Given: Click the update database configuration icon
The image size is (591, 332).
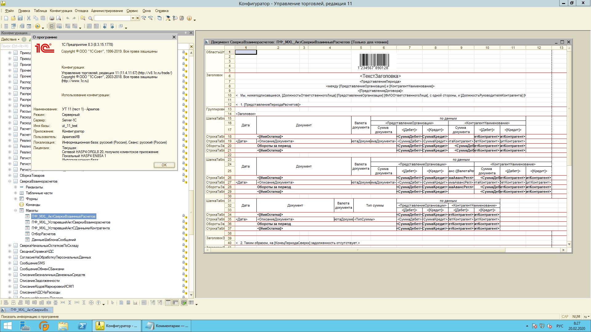Looking at the screenshot, I should [x=22, y=26].
